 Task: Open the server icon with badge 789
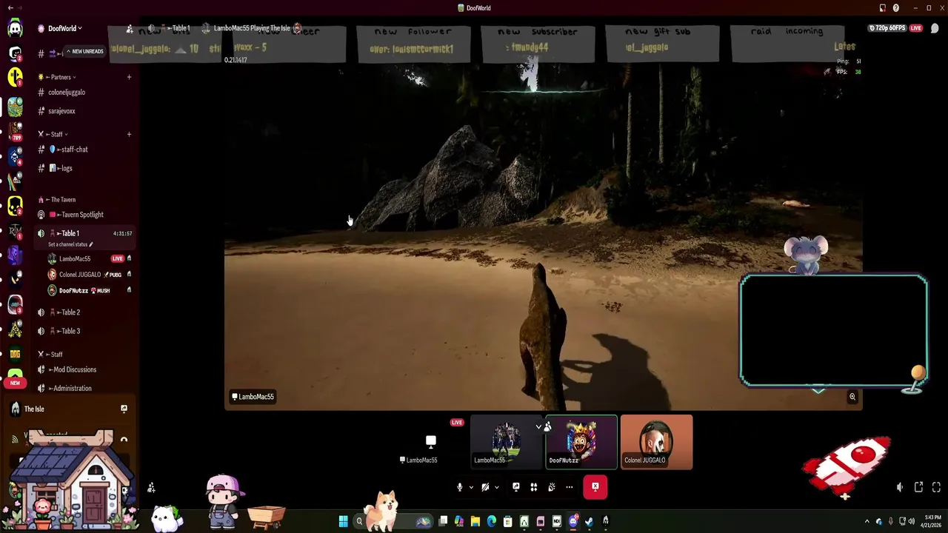point(15,131)
